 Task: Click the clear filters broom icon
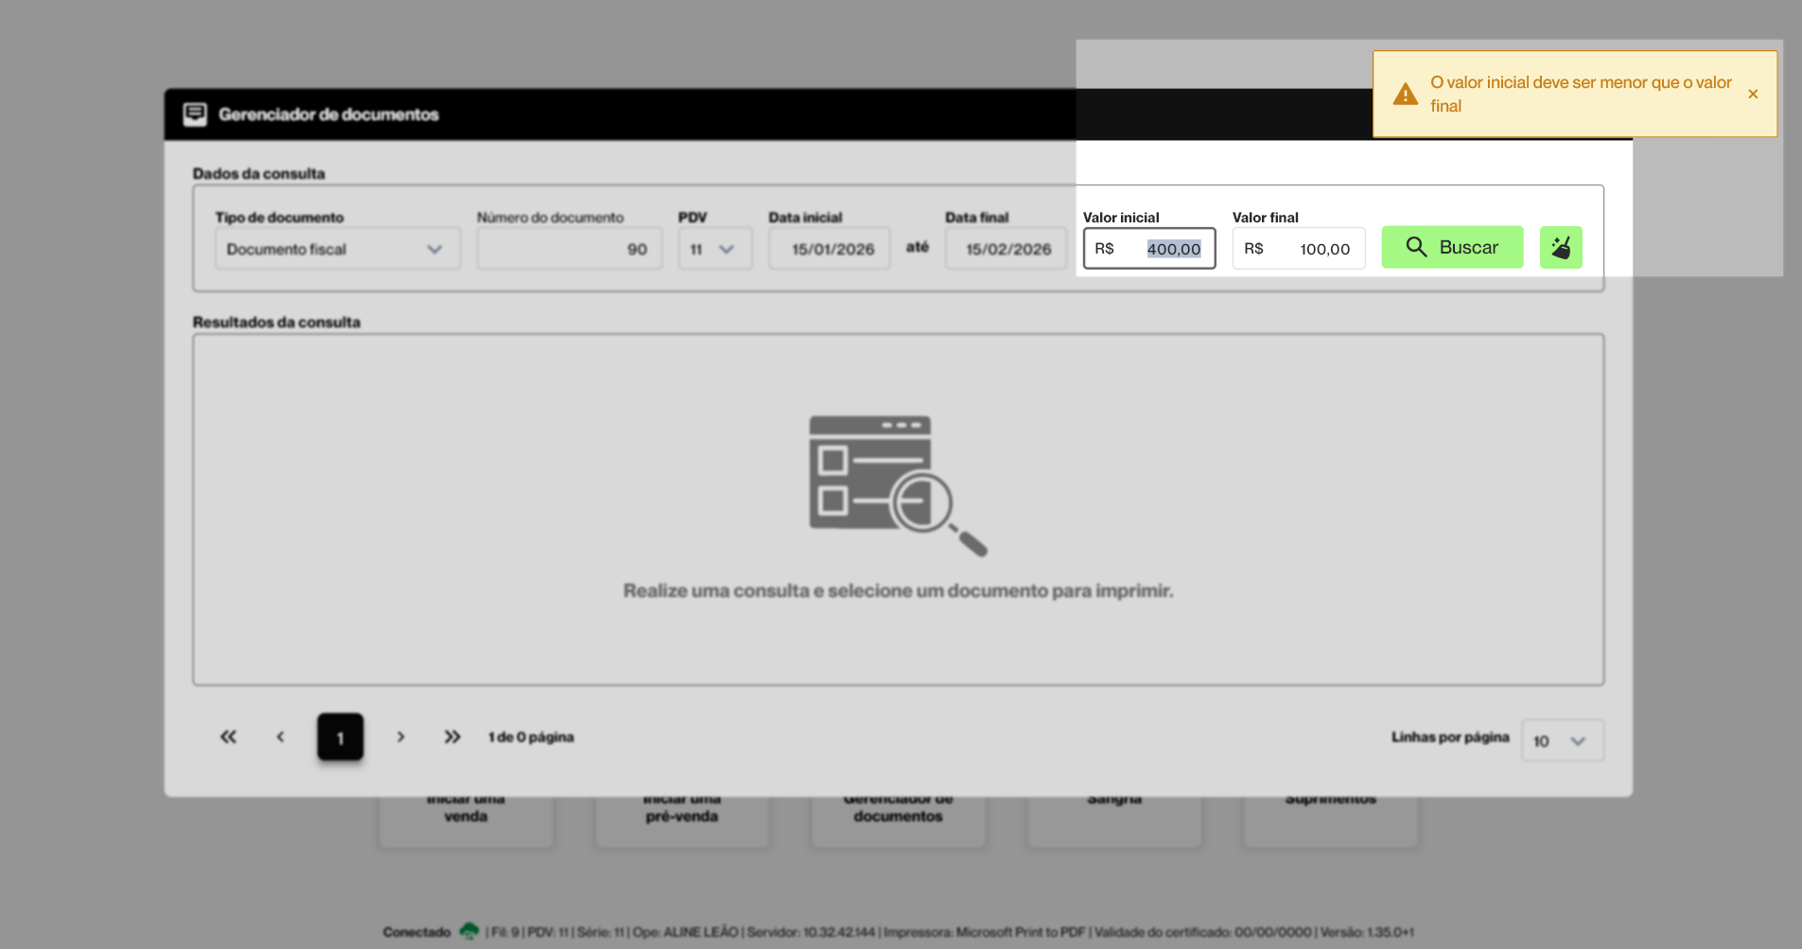1561,247
